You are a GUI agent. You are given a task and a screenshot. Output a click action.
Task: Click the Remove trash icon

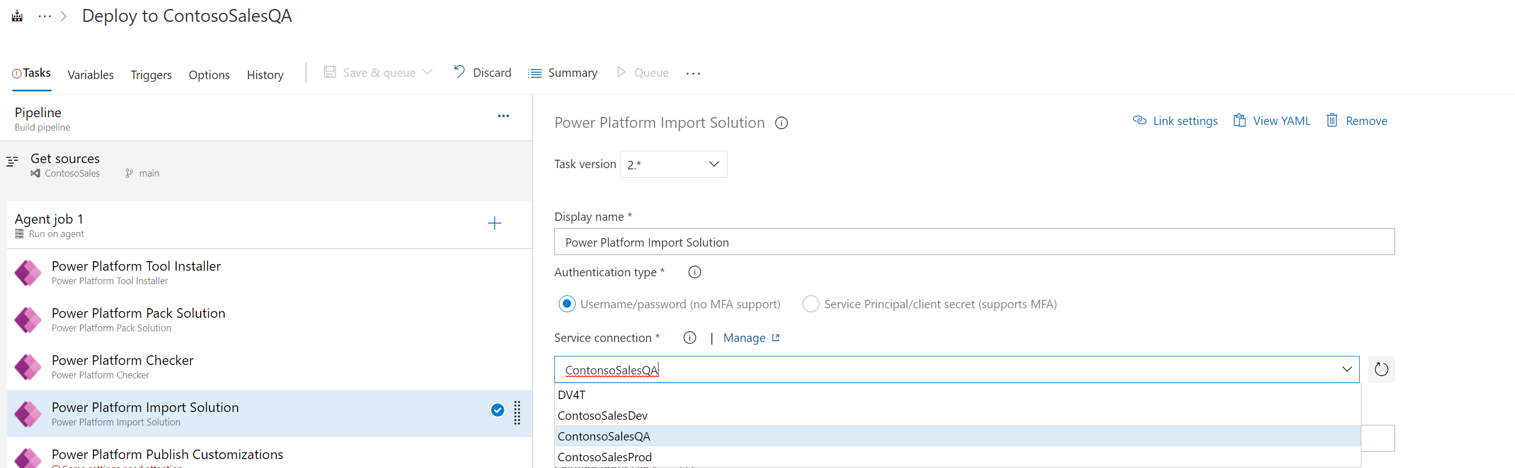pyautogui.click(x=1332, y=121)
